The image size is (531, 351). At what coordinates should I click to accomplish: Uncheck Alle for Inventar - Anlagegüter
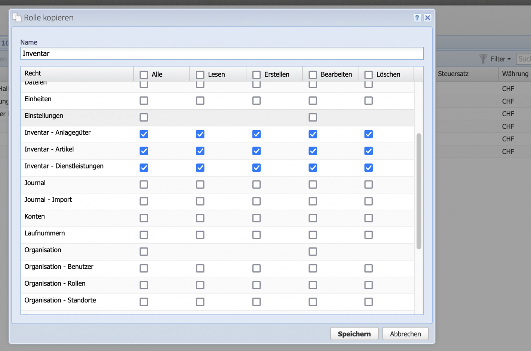coord(144,134)
